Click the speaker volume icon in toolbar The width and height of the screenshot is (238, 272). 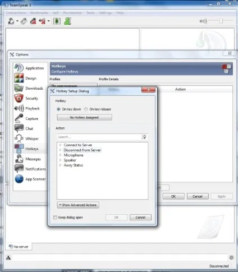click(x=203, y=21)
